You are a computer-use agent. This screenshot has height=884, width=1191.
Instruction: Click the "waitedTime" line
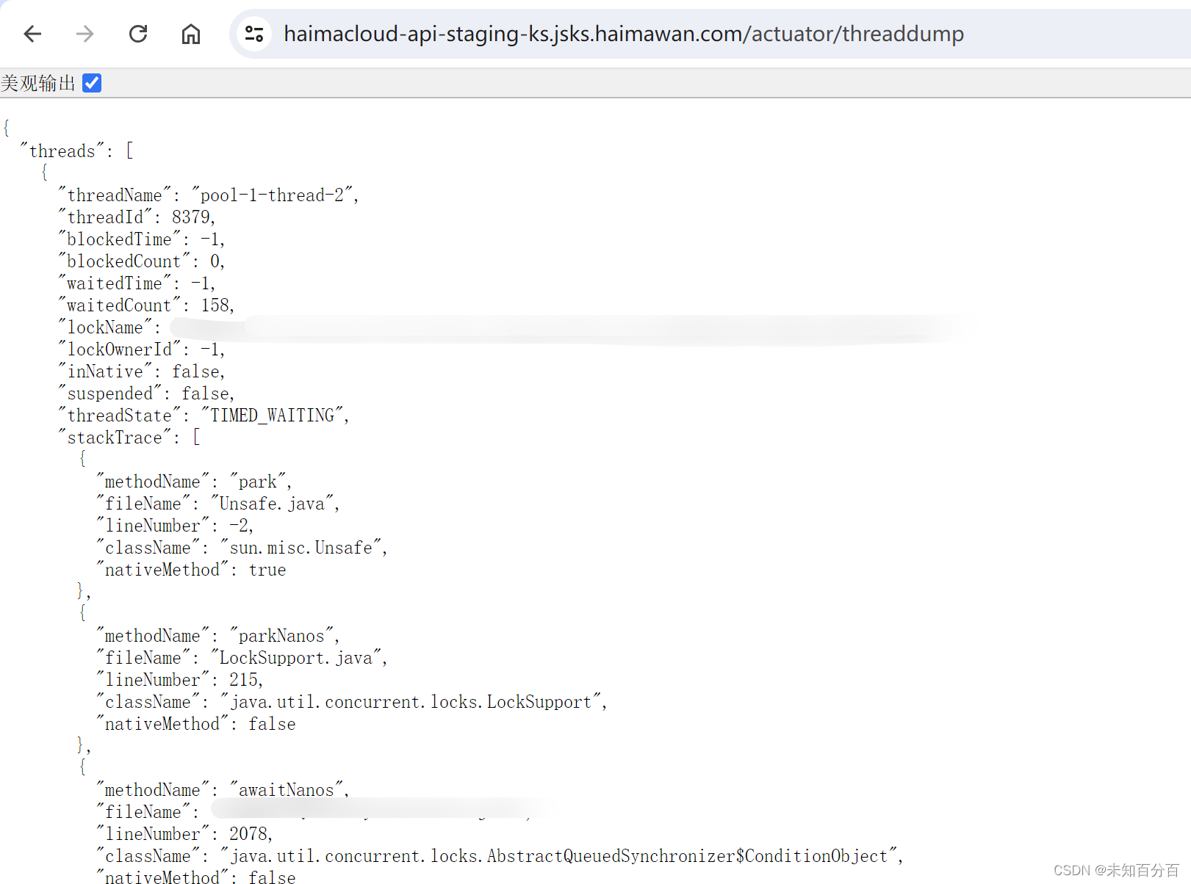pyautogui.click(x=137, y=283)
